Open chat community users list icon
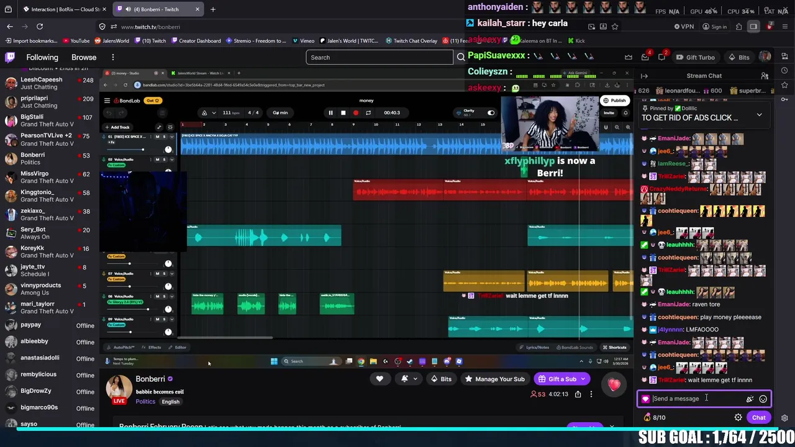Image resolution: width=795 pixels, height=447 pixels. pyautogui.click(x=765, y=76)
